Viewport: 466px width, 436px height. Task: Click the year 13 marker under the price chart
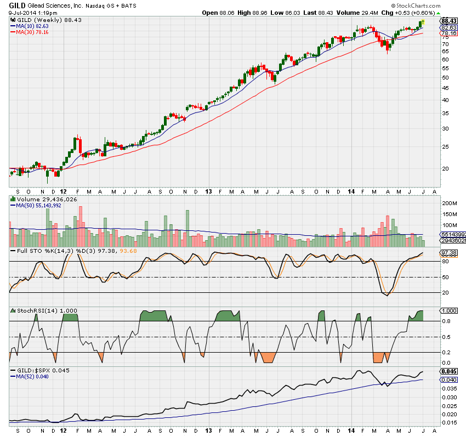tap(209, 191)
